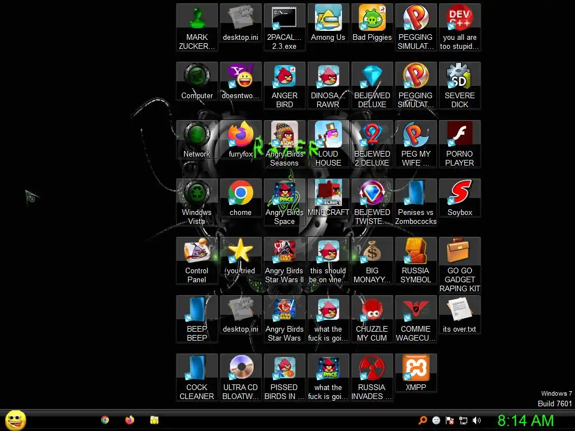The image size is (575, 431).
Task: Open the smiley-face Start button
Action: (x=15, y=420)
